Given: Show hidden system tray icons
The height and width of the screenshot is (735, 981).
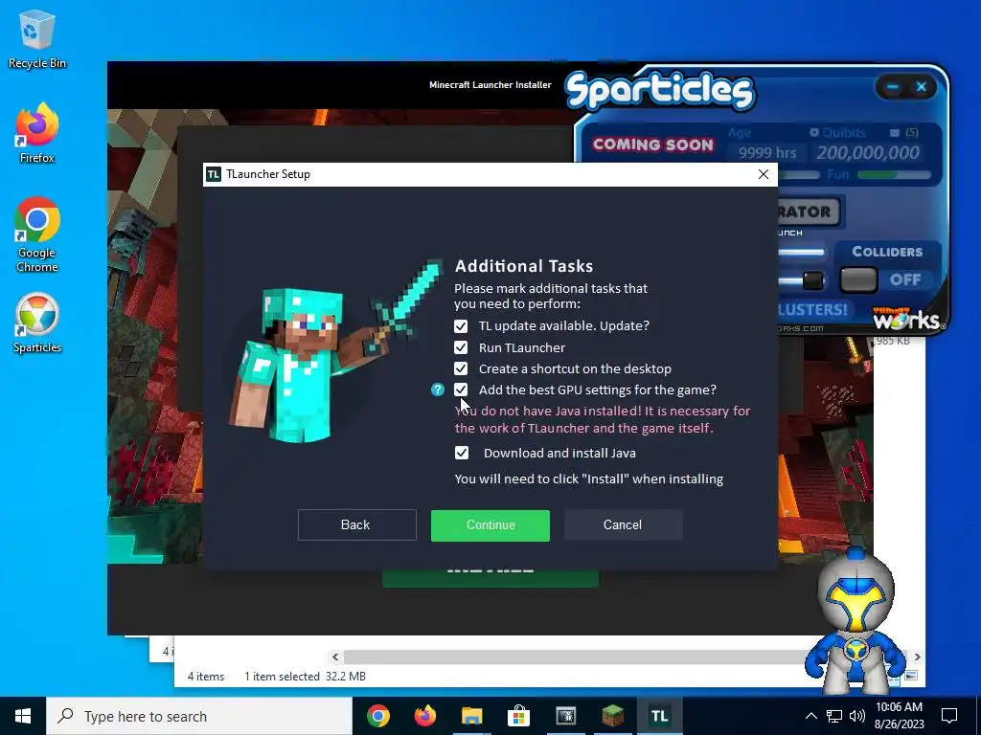Looking at the screenshot, I should click(810, 716).
